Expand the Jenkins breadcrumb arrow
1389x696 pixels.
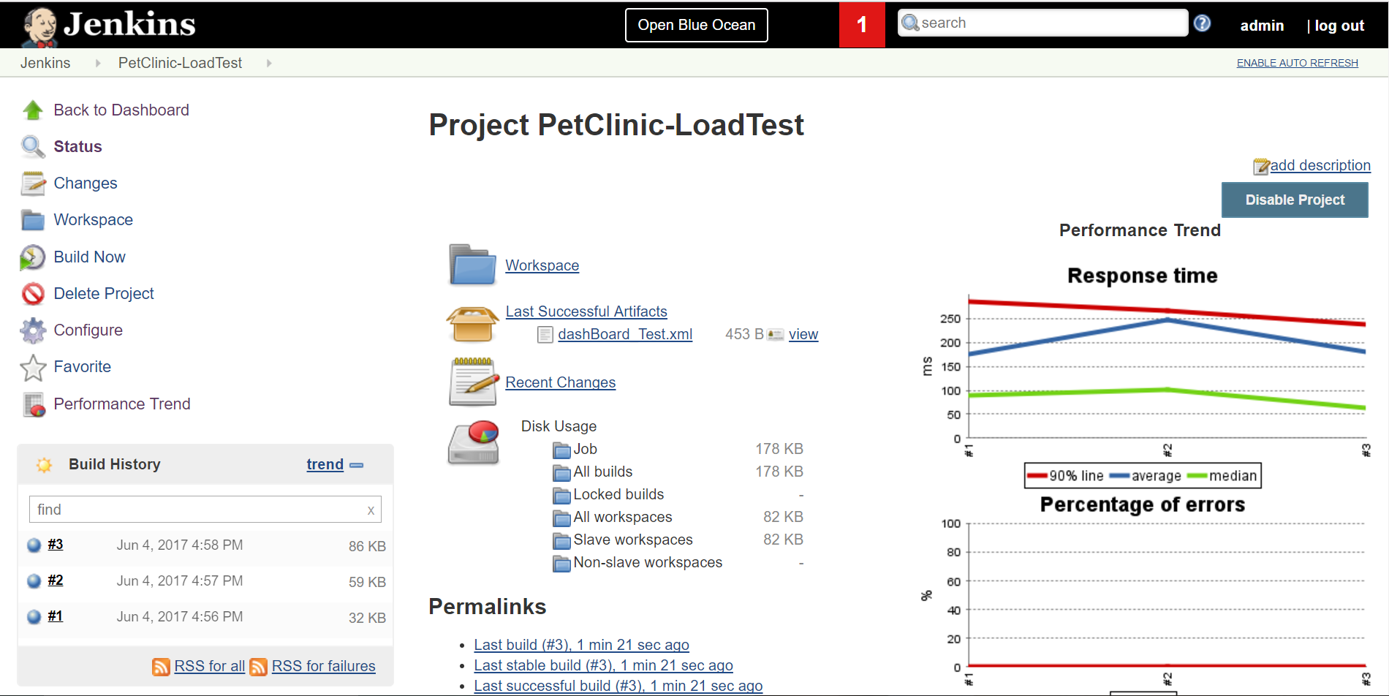point(98,64)
